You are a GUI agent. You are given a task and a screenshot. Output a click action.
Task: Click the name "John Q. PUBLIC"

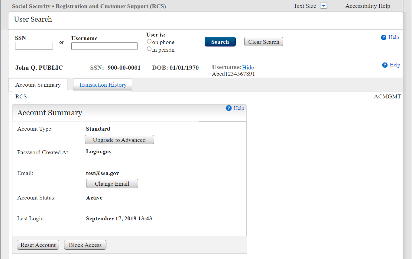[x=39, y=68]
